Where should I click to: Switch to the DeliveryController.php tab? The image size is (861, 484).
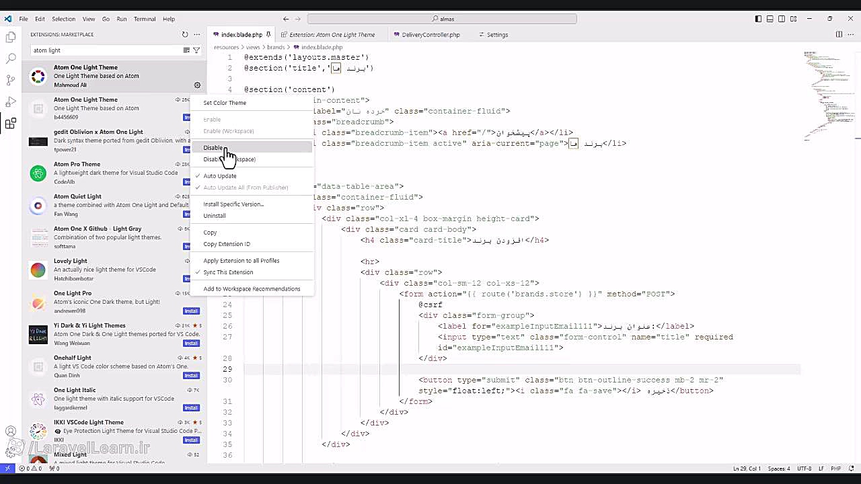coord(430,35)
